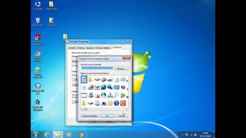246x138 pixels.
Task: Pick the yellow programs folder icon
Action: pyautogui.click(x=110, y=103)
